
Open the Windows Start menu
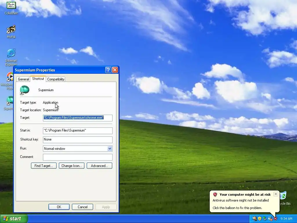(x=14, y=219)
